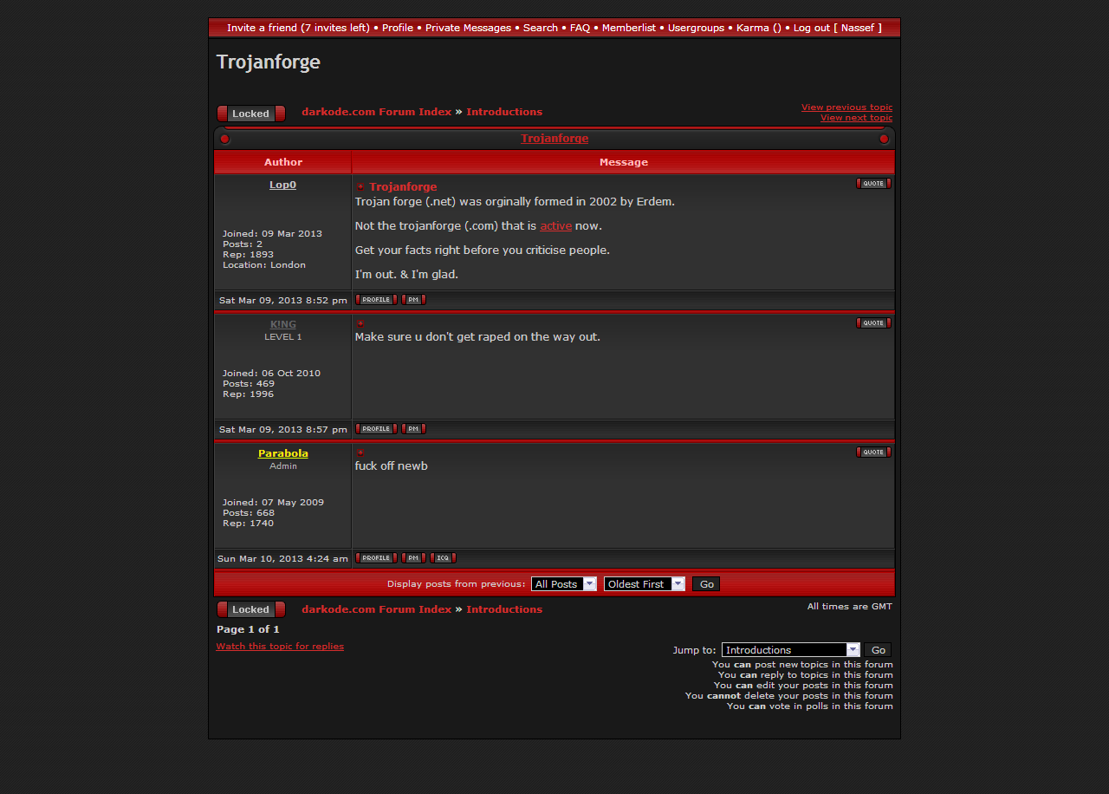1109x794 pixels.
Task: Expand the All Posts dropdown
Action: (x=564, y=584)
